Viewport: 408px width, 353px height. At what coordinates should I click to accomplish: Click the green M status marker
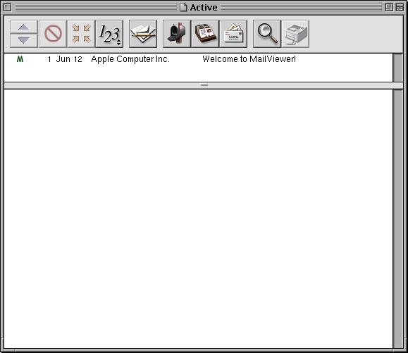click(x=20, y=59)
